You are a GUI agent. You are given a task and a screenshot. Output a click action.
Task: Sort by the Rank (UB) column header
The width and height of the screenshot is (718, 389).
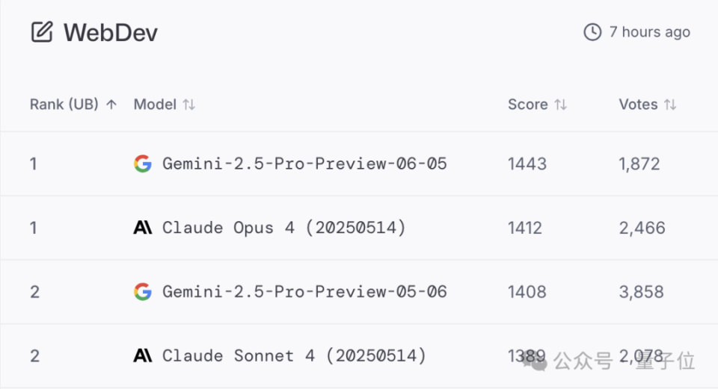pyautogui.click(x=64, y=105)
